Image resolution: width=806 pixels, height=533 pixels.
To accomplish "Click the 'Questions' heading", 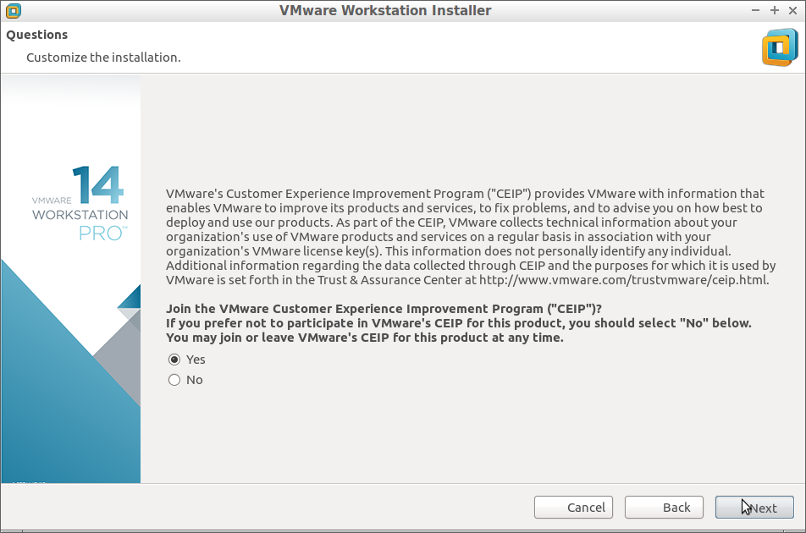I will pos(37,35).
